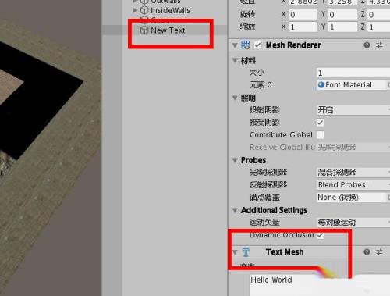
Task: Click the Receive Global Illu label
Action: 282,148
